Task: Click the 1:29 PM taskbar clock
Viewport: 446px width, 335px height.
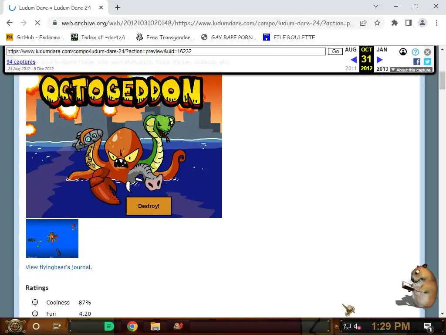Action: [391, 326]
